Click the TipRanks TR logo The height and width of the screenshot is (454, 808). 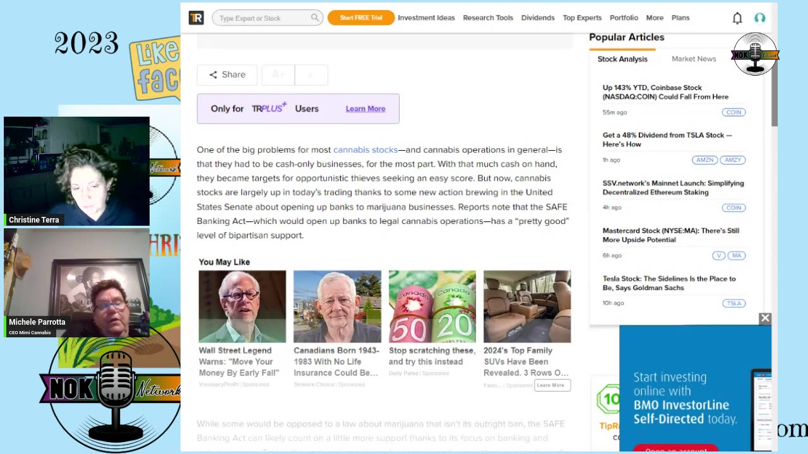pos(196,18)
